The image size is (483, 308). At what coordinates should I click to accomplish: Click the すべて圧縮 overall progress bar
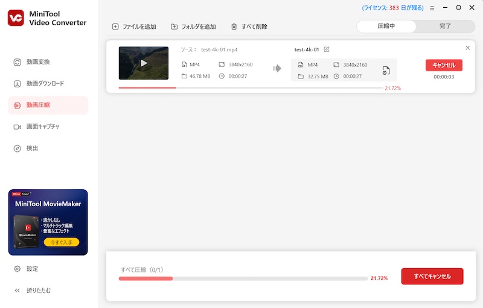[x=243, y=278]
